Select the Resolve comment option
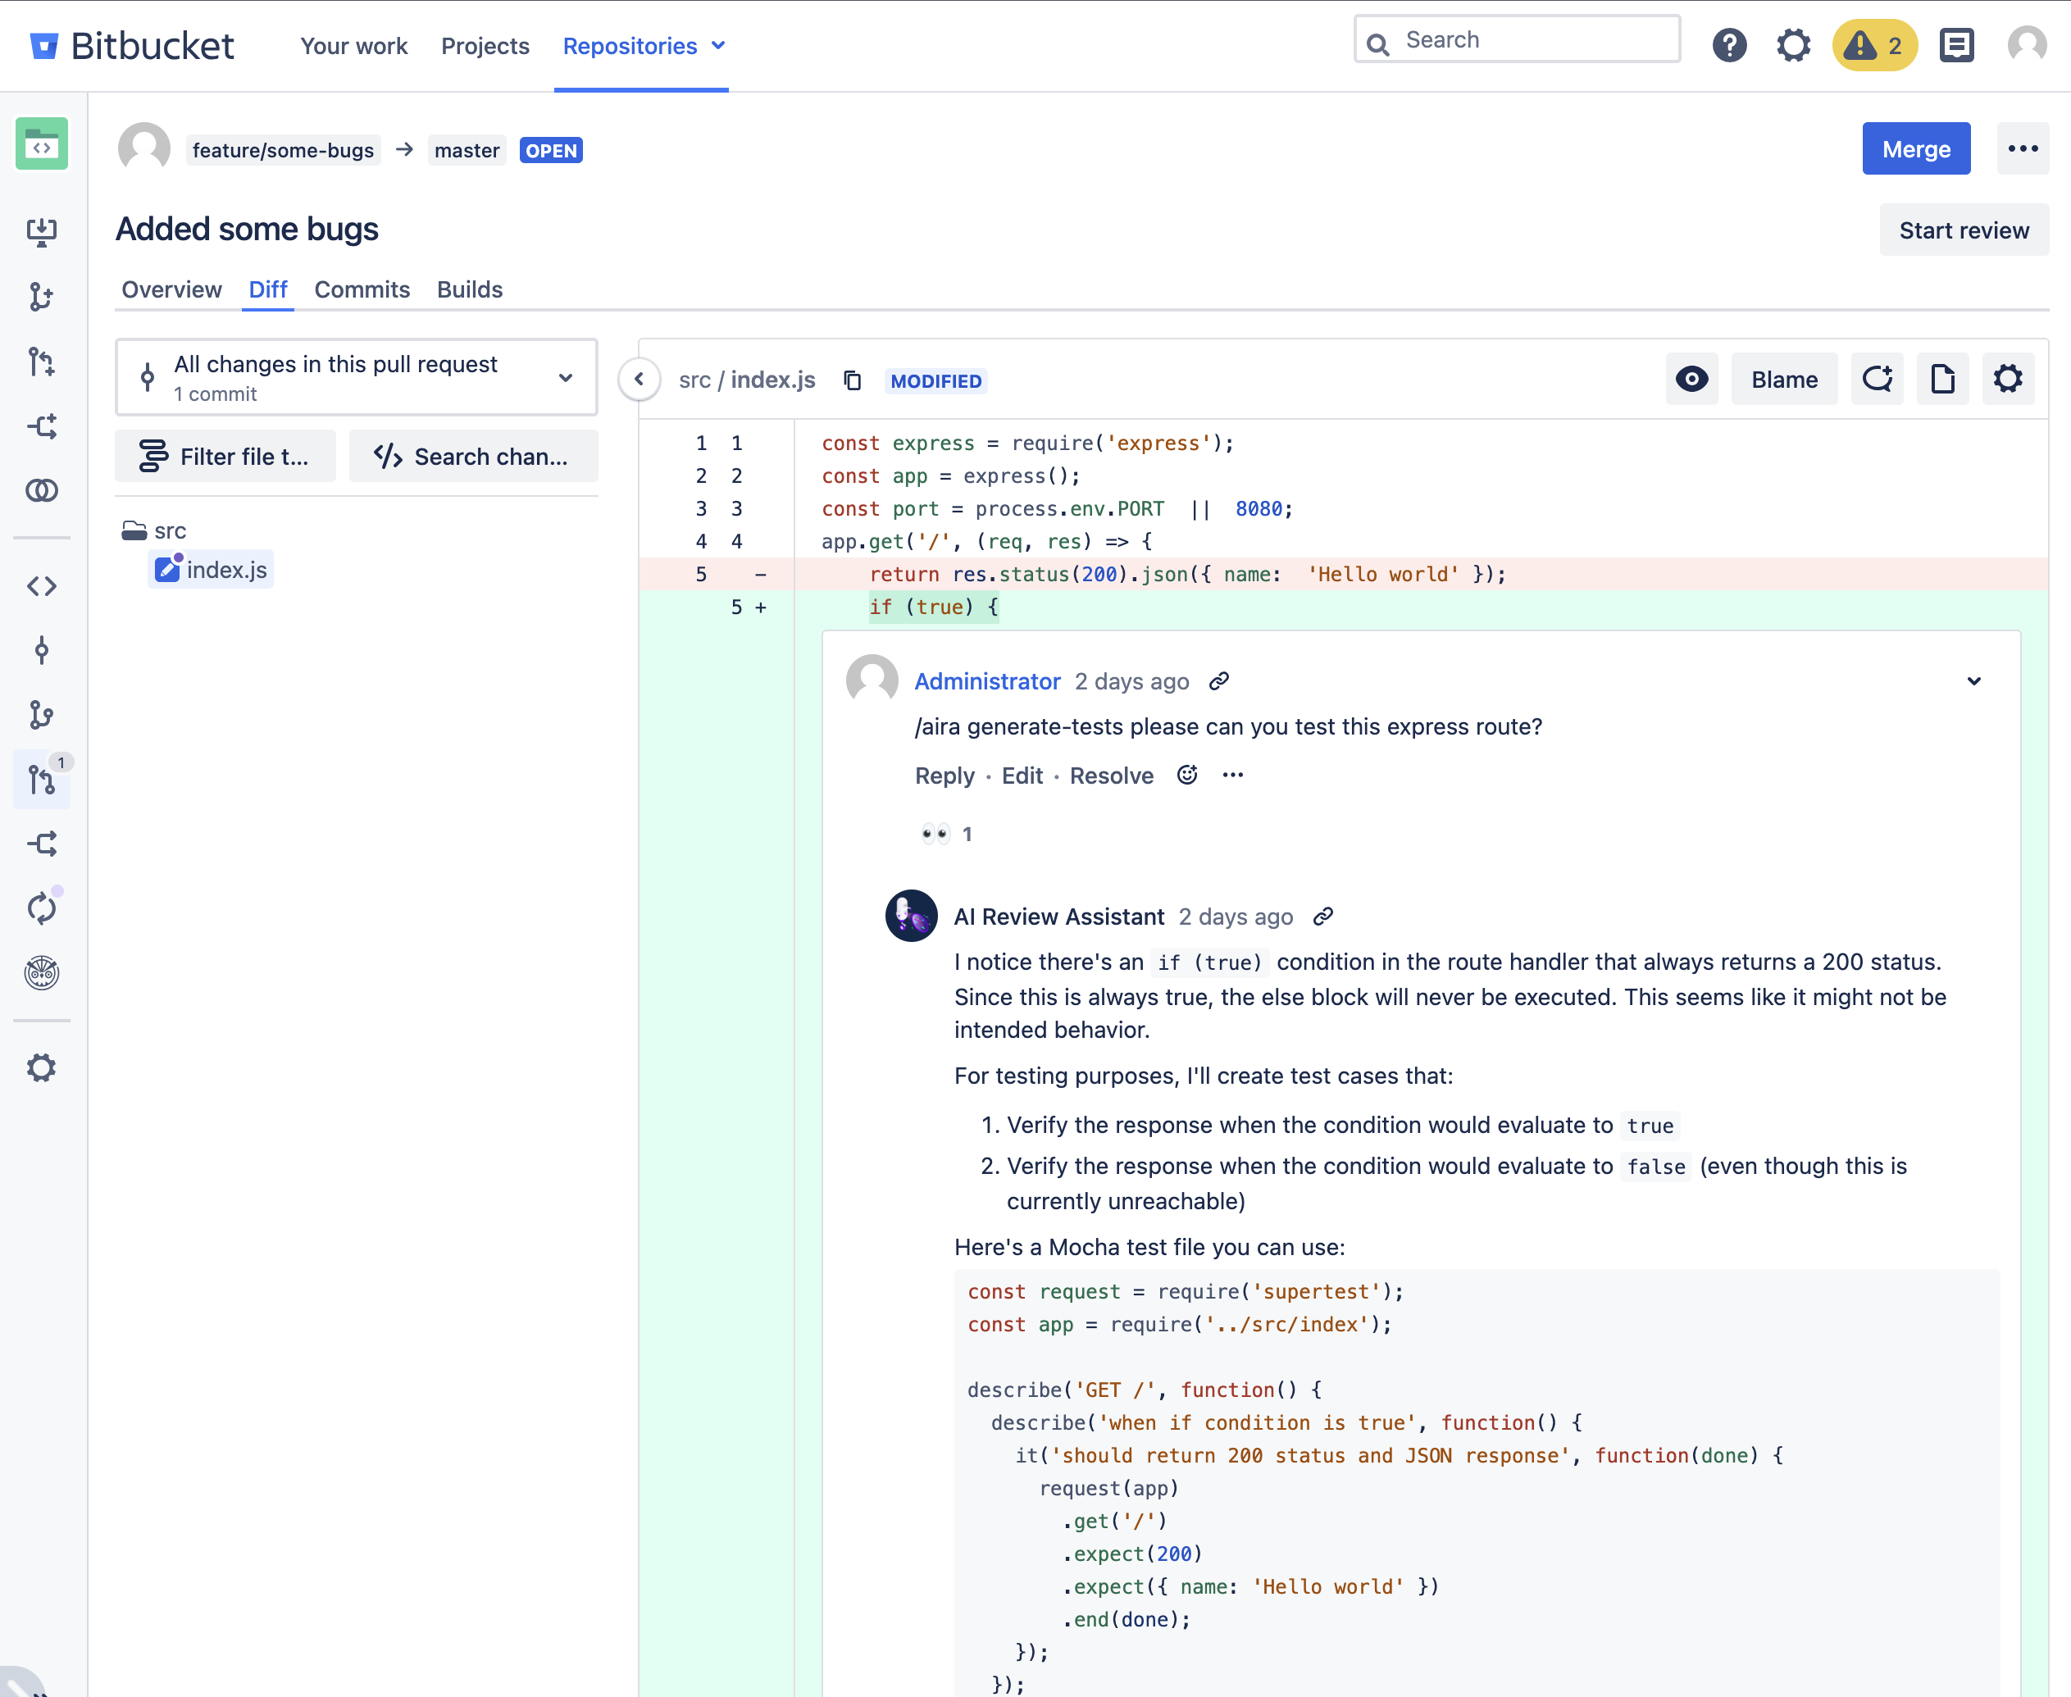This screenshot has width=2071, height=1697. click(1111, 777)
